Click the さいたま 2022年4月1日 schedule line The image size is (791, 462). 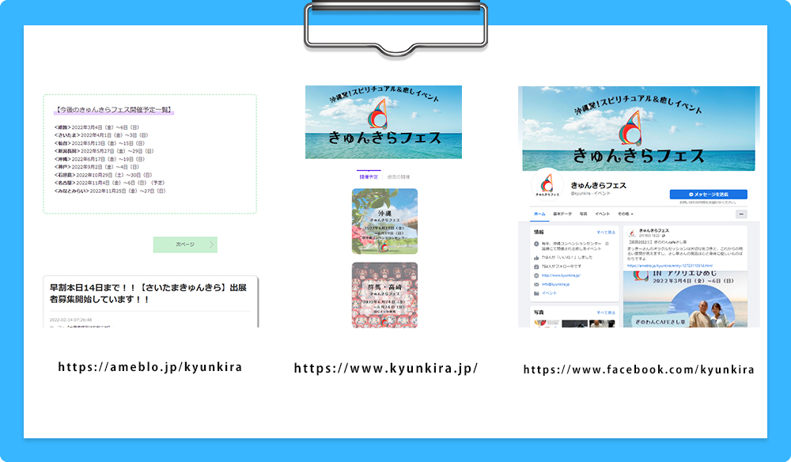pos(101,135)
